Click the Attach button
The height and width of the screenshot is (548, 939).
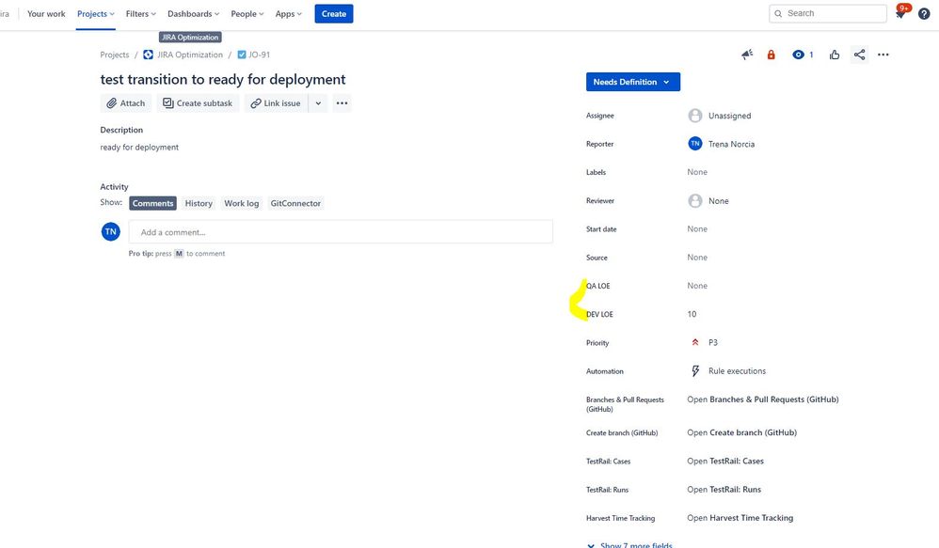tap(126, 102)
